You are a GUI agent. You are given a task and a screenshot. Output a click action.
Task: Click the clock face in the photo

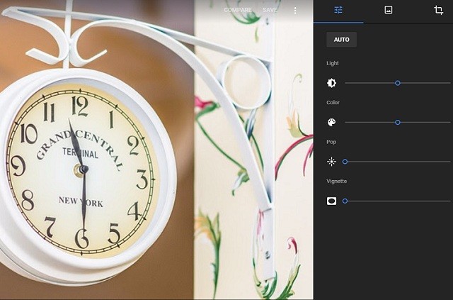pos(82,171)
